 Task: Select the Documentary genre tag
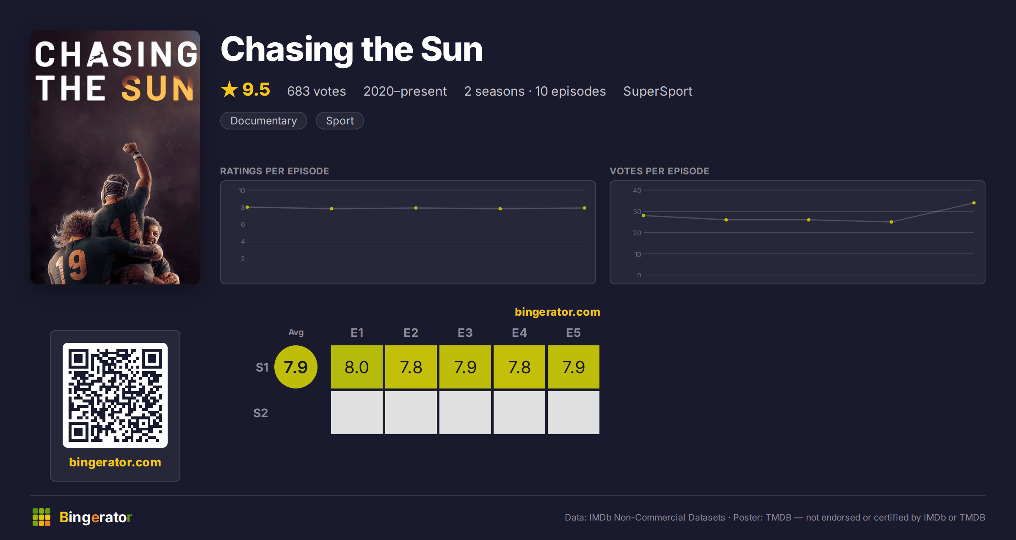pyautogui.click(x=264, y=121)
